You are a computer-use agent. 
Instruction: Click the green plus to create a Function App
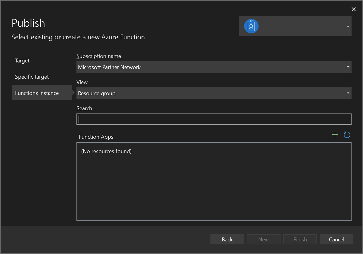pos(335,135)
